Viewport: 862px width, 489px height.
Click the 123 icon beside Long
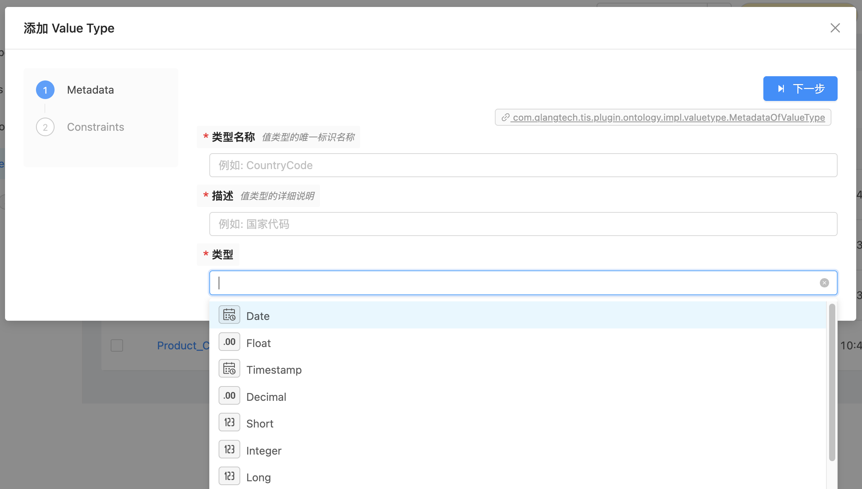(229, 476)
